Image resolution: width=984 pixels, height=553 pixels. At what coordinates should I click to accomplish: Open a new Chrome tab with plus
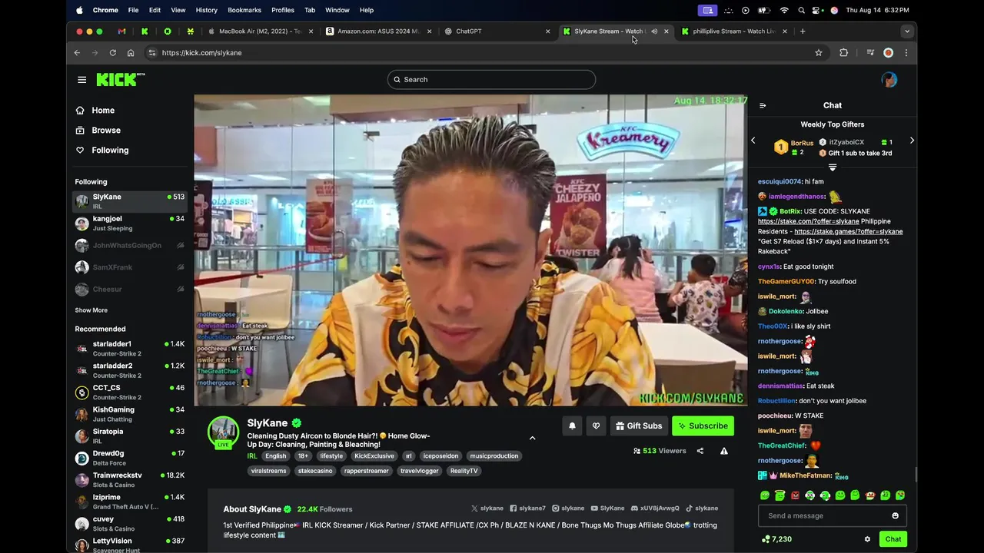pyautogui.click(x=803, y=31)
